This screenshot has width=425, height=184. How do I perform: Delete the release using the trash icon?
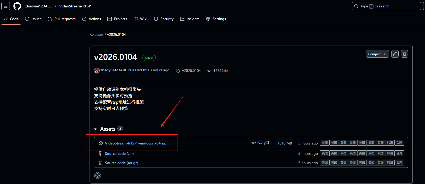(x=405, y=54)
